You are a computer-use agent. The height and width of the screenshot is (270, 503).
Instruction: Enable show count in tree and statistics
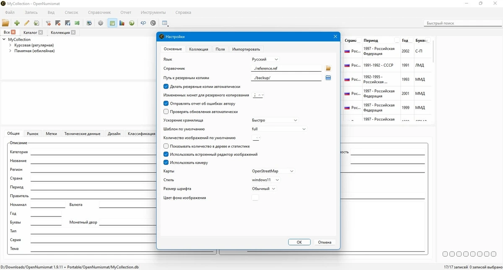click(x=166, y=146)
